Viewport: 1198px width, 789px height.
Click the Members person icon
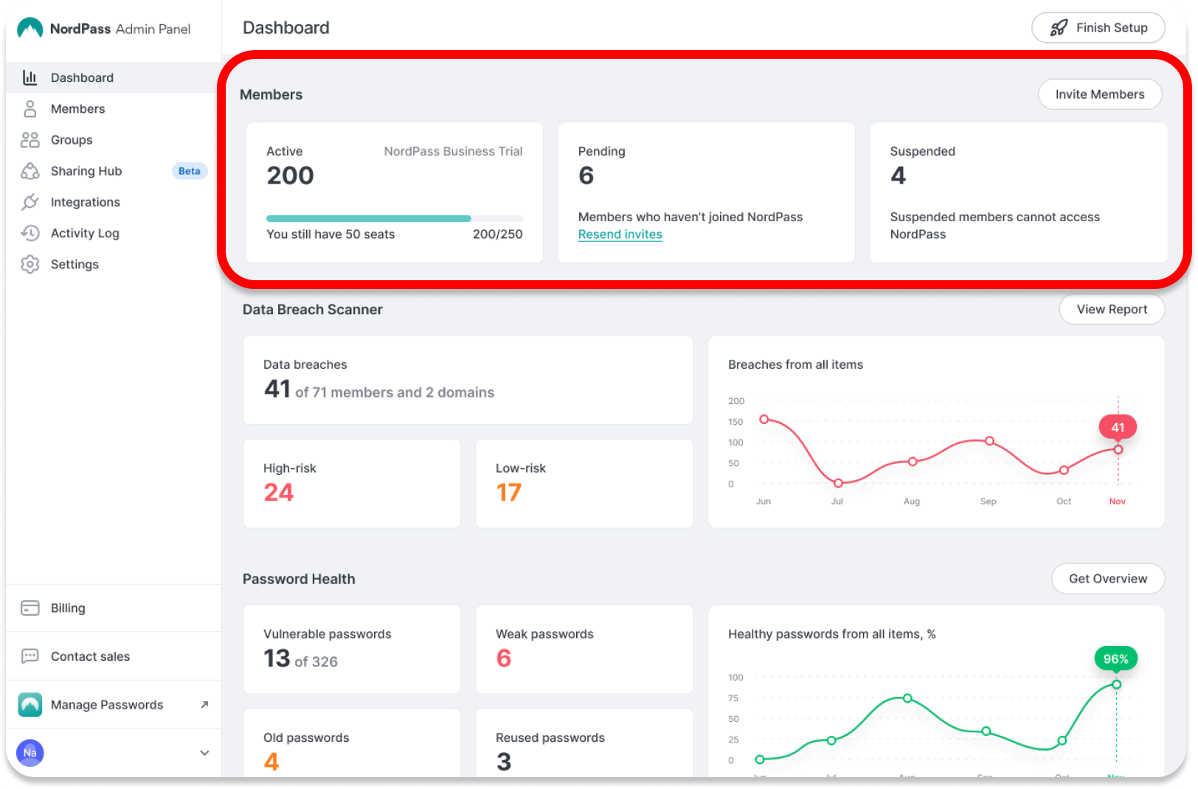[x=30, y=108]
